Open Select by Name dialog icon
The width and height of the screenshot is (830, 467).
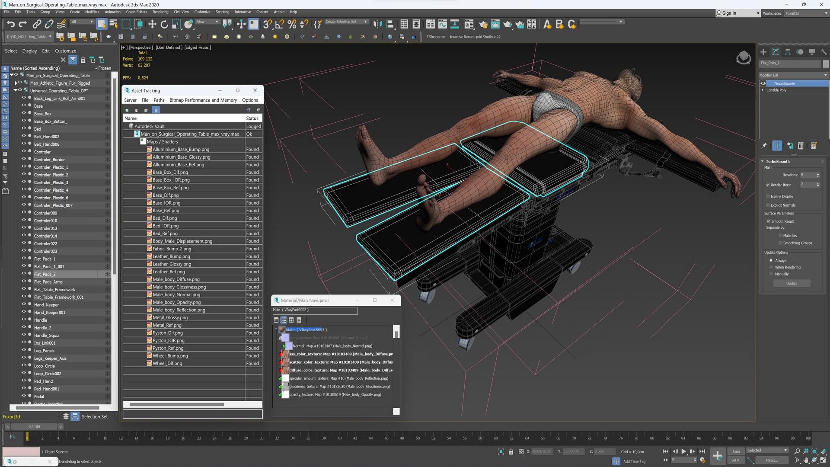pos(114,24)
